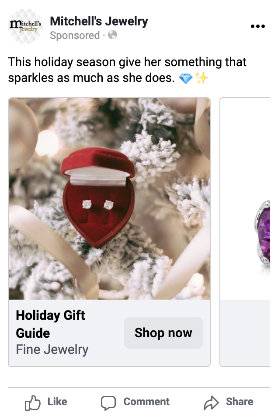This screenshot has width=278, height=417.
Task: Click the Sponsored label
Action: tap(75, 35)
